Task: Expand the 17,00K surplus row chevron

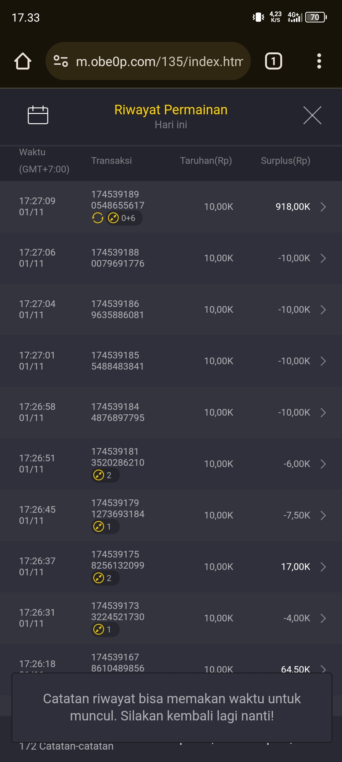Action: pos(323,567)
